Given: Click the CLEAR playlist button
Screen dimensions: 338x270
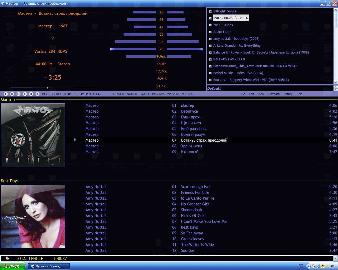Looking at the screenshot, I should 97,94.
